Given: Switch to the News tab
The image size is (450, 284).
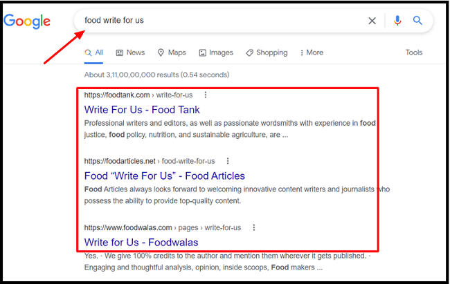Looking at the screenshot, I should click(x=130, y=53).
